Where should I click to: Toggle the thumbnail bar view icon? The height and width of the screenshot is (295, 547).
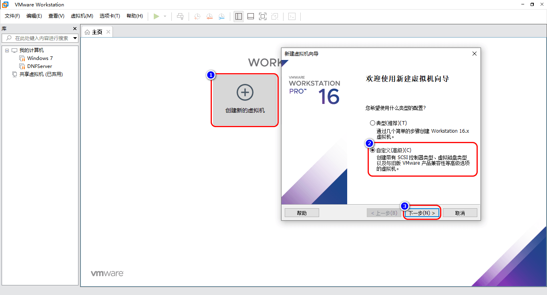tap(251, 16)
